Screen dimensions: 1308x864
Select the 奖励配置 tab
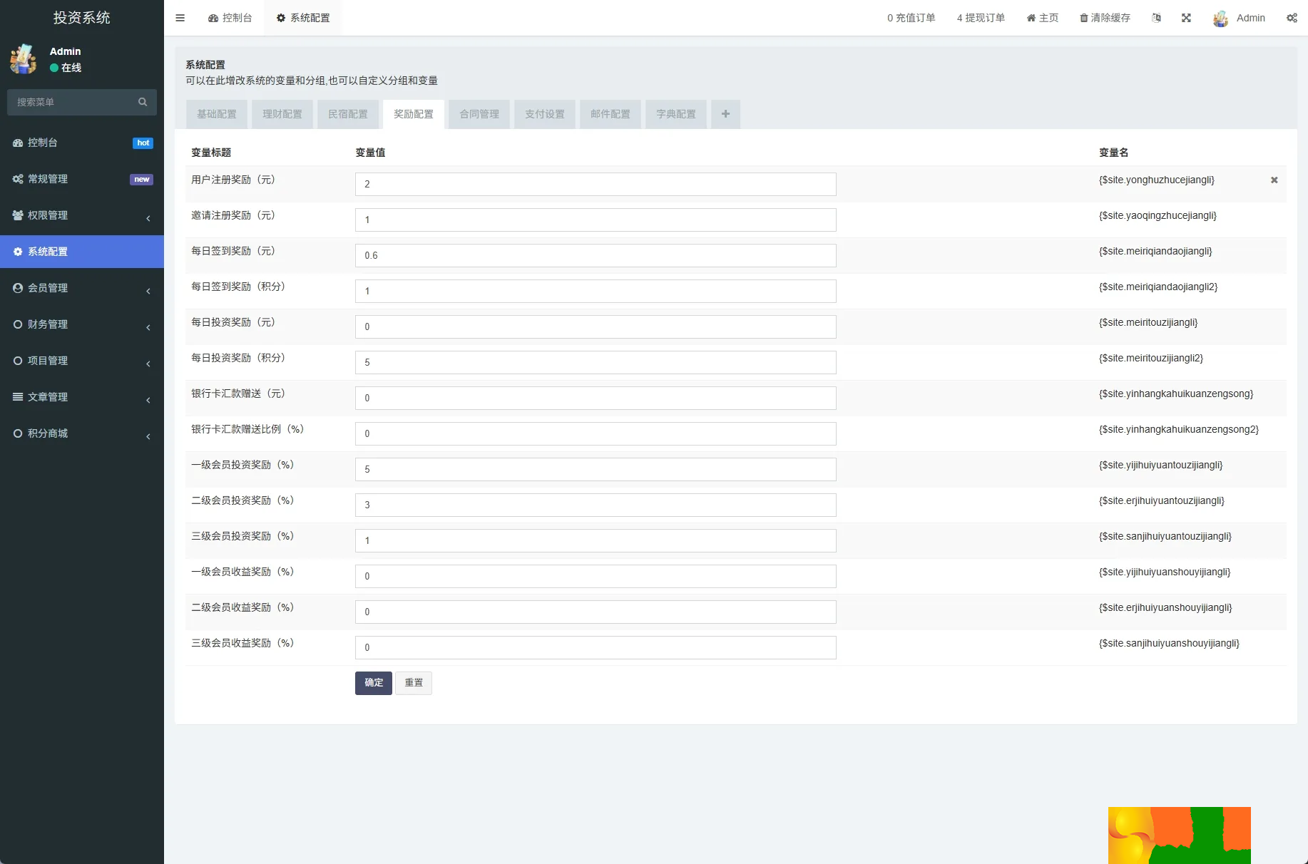click(x=414, y=114)
